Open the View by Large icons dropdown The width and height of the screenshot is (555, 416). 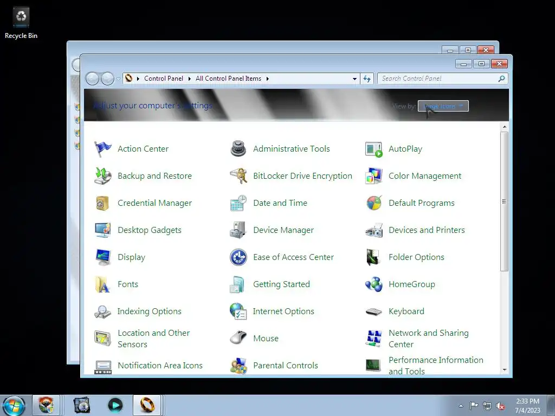click(x=443, y=106)
